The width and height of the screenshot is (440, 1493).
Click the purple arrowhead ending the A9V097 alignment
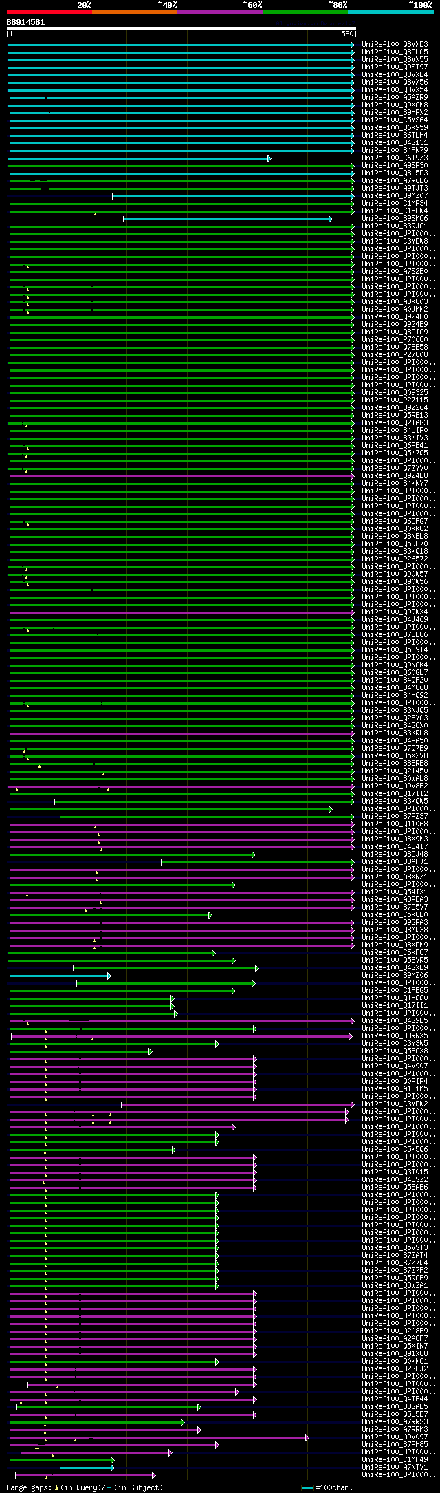pyautogui.click(x=307, y=1437)
